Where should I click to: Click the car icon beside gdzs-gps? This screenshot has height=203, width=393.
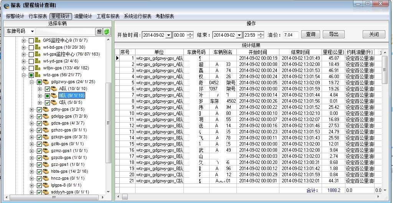coord(46,123)
